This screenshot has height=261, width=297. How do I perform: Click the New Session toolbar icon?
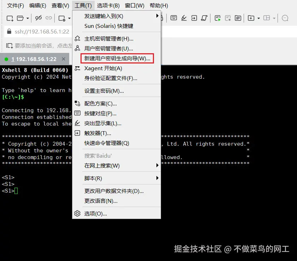pos(10,18)
